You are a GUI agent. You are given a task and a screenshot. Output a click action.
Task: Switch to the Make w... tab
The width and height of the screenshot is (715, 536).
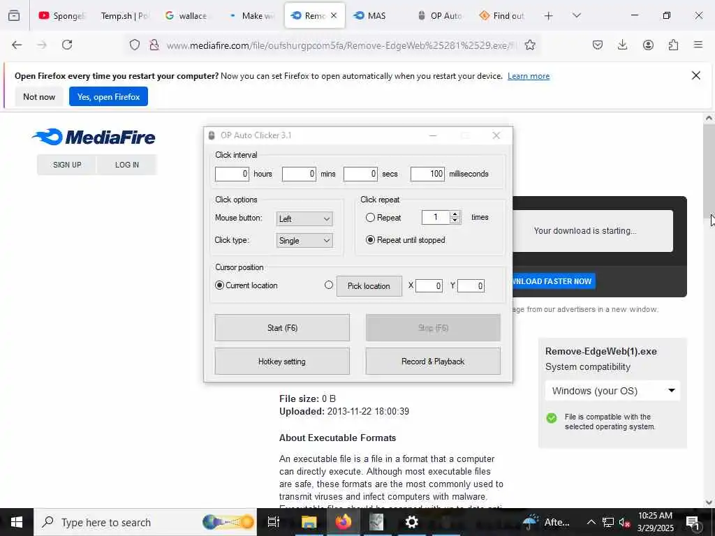pyautogui.click(x=252, y=16)
